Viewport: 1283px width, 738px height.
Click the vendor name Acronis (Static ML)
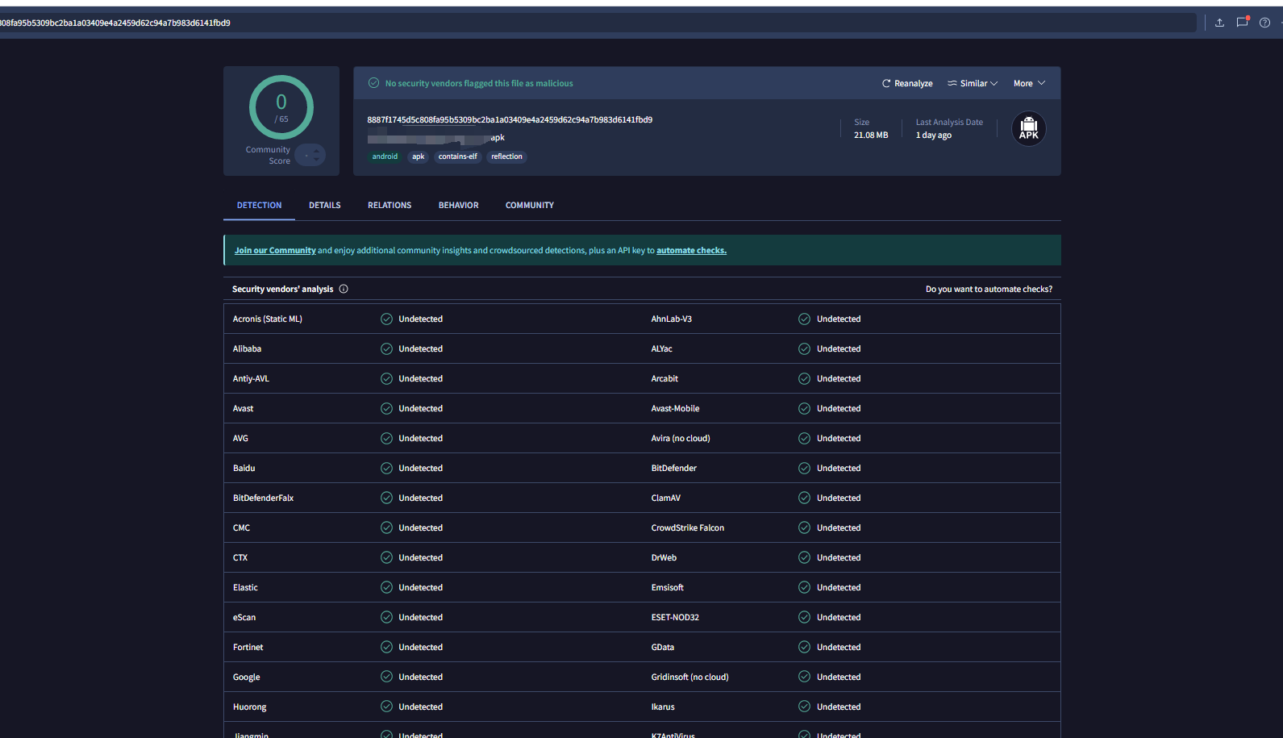coord(268,319)
